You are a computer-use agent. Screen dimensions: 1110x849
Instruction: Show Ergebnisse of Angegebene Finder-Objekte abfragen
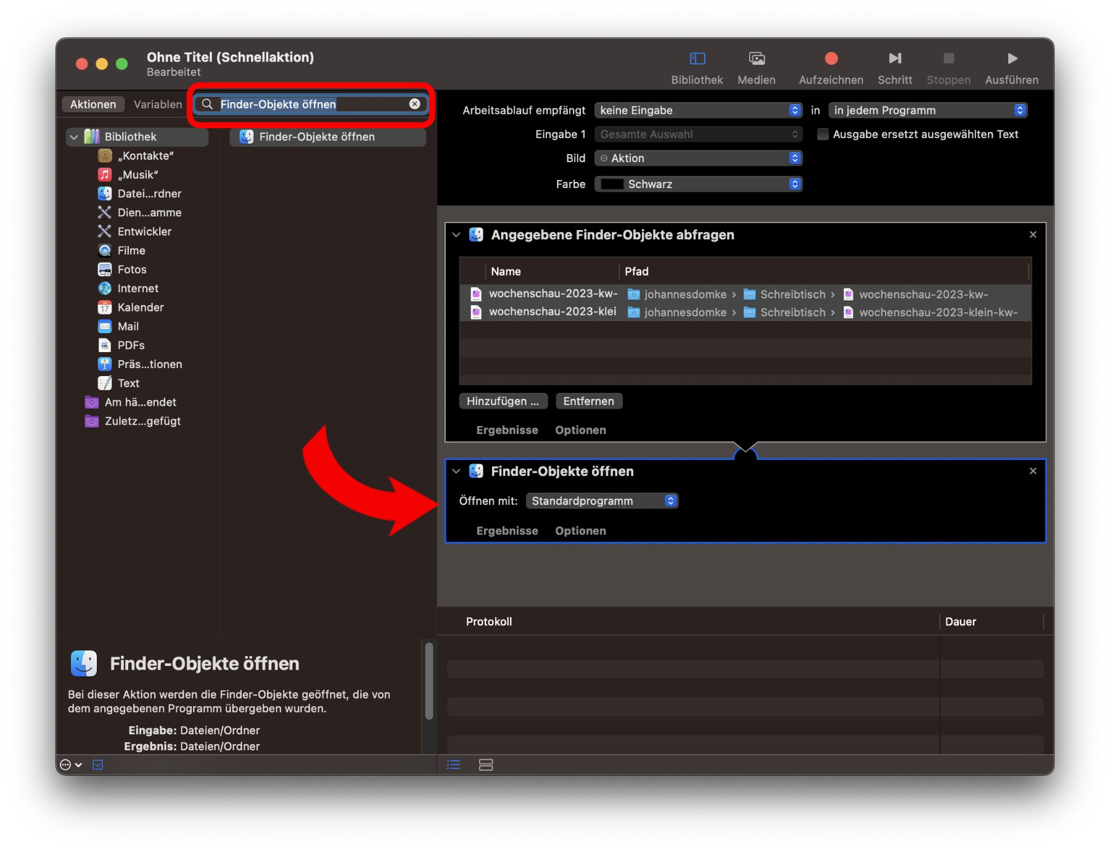507,430
